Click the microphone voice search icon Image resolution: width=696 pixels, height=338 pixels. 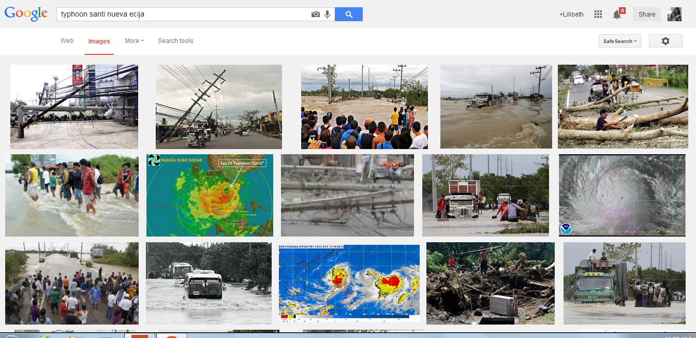point(327,14)
